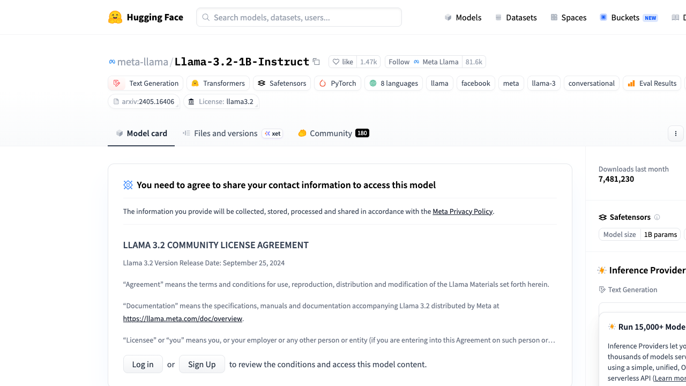Click the 180 discussions count badge
686x386 pixels.
(x=362, y=133)
